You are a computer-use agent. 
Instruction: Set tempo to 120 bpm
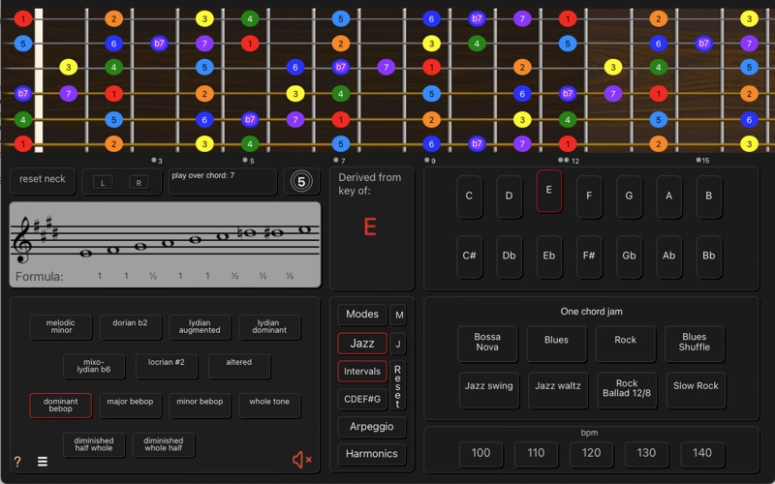point(592,453)
